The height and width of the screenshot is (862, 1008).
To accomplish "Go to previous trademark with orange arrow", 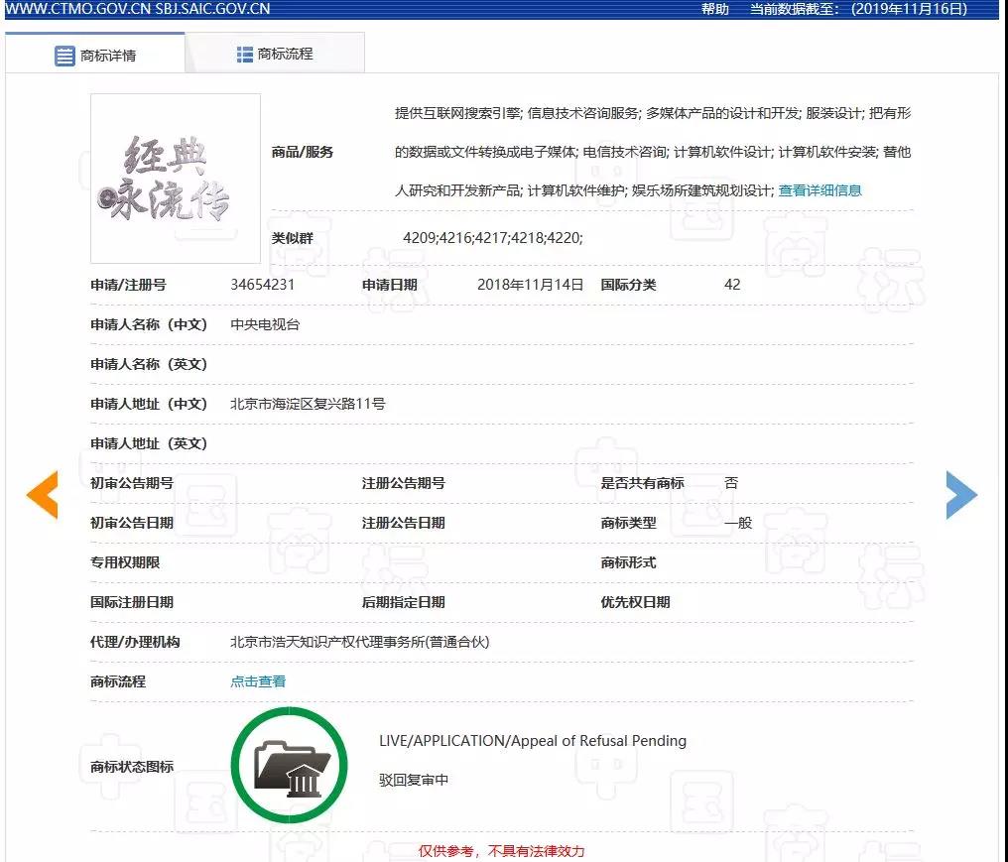I will [x=43, y=494].
